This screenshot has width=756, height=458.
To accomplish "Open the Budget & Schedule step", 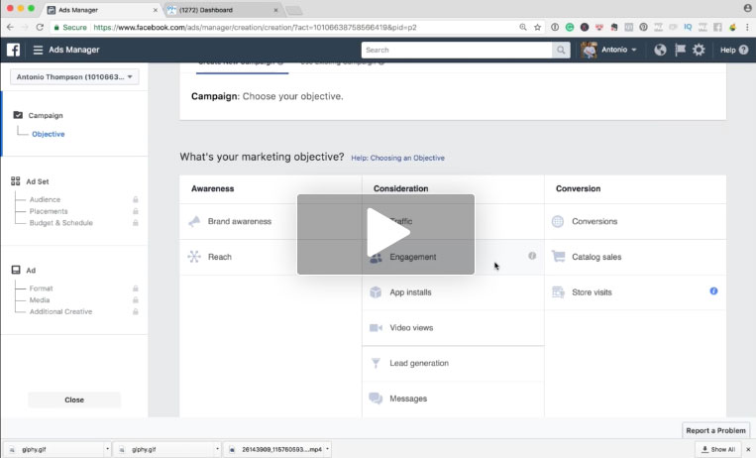I will point(60,222).
